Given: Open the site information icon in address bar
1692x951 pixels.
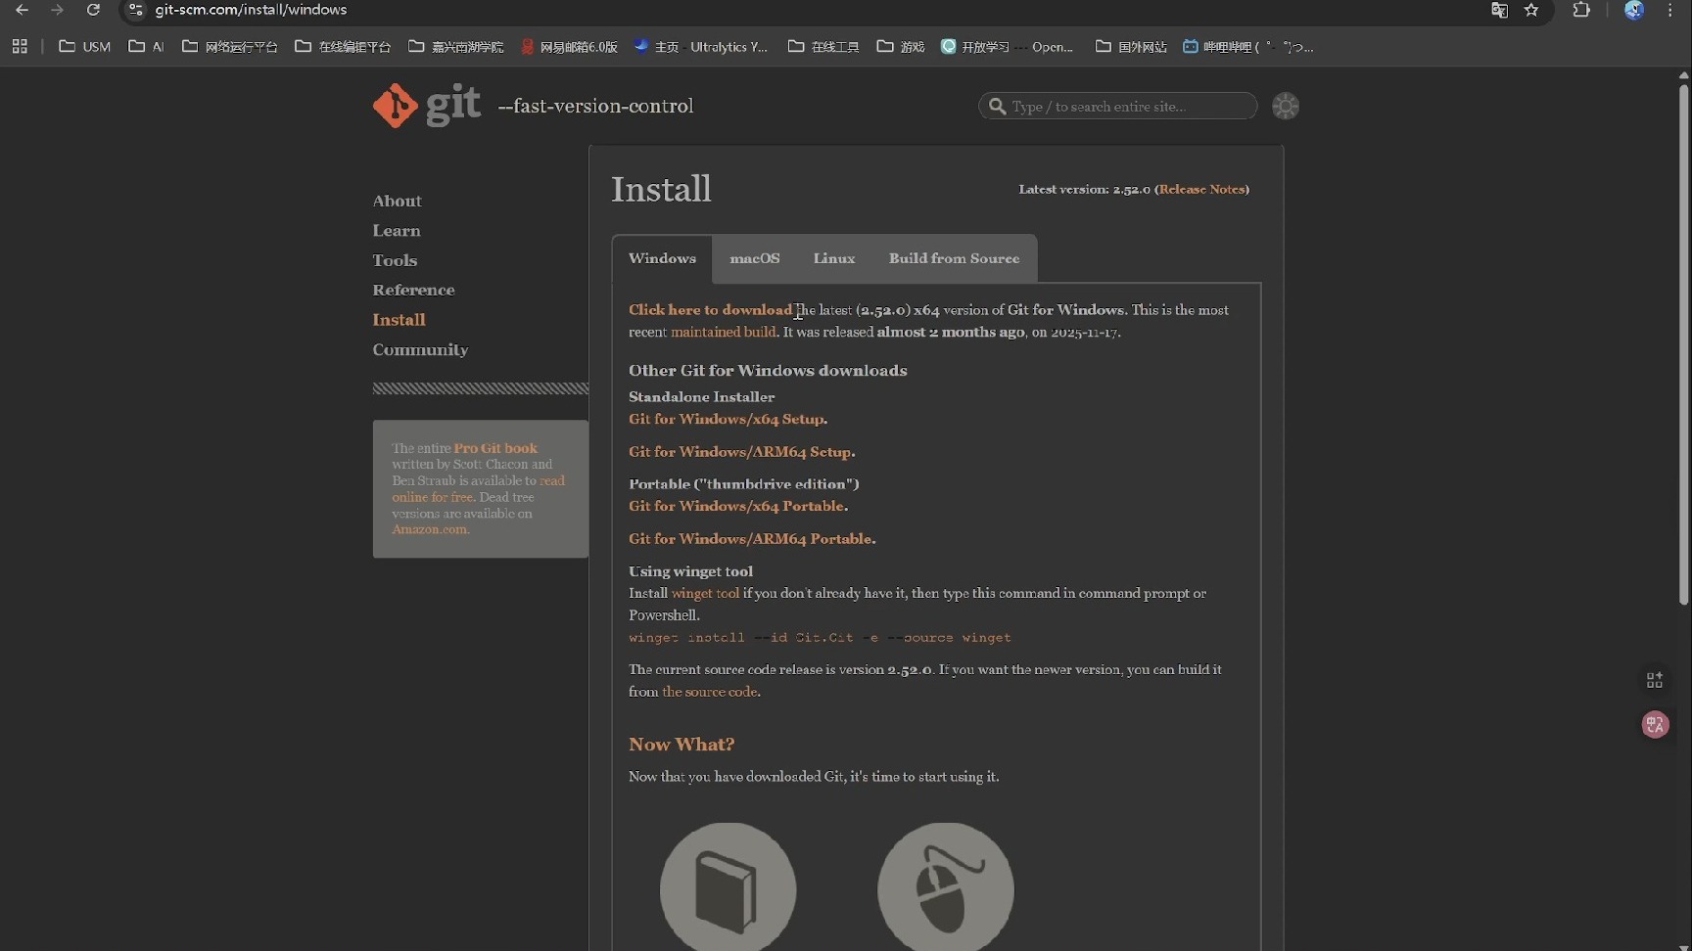Looking at the screenshot, I should tap(136, 10).
